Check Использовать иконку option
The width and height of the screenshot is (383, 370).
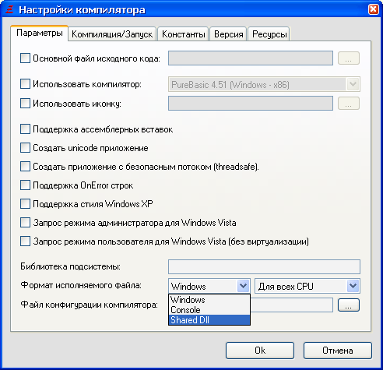click(x=25, y=104)
